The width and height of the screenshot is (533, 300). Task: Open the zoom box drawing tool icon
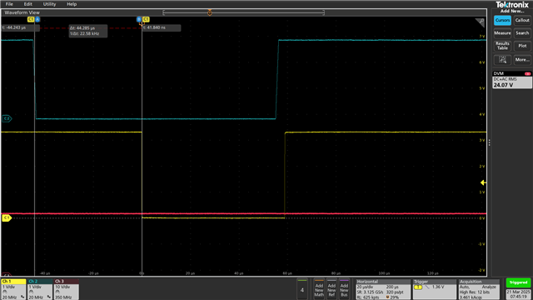point(502,60)
